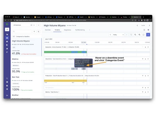Viewport: 156px width, 117px height.
Task: Open the lightning bolt sidebar icon
Action: (x=7, y=52)
